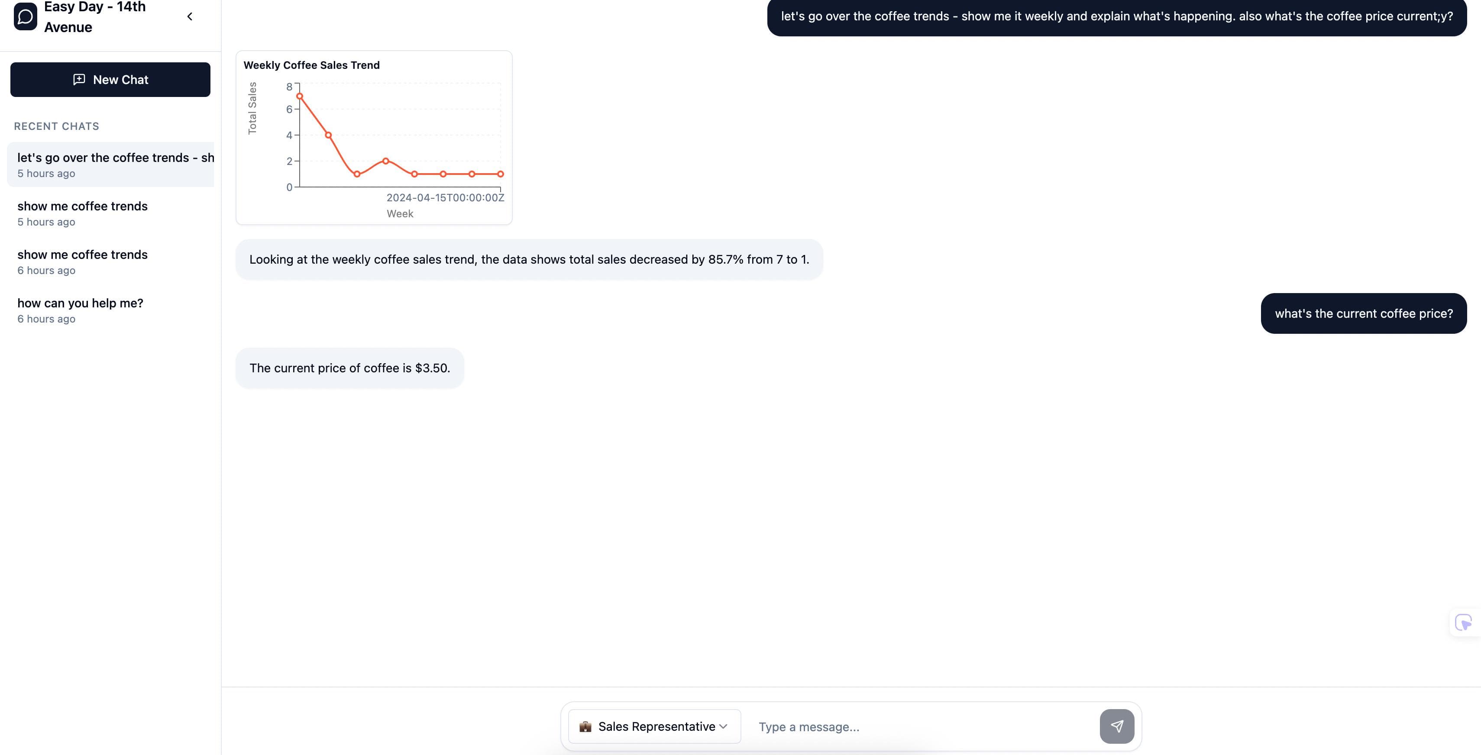1481x755 pixels.
Task: Start a New Chat
Action: coord(110,80)
